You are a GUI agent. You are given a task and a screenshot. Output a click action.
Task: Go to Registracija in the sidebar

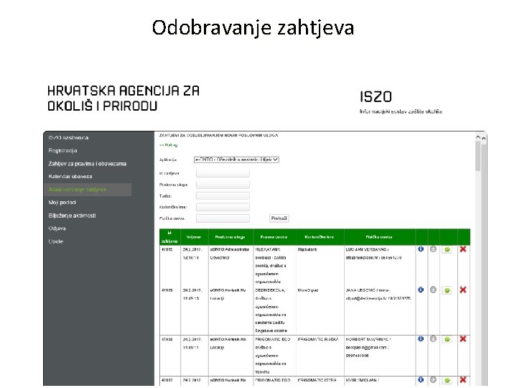(62, 150)
